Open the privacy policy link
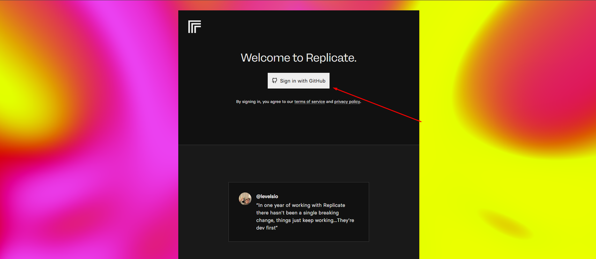Image resolution: width=596 pixels, height=259 pixels. tap(347, 102)
